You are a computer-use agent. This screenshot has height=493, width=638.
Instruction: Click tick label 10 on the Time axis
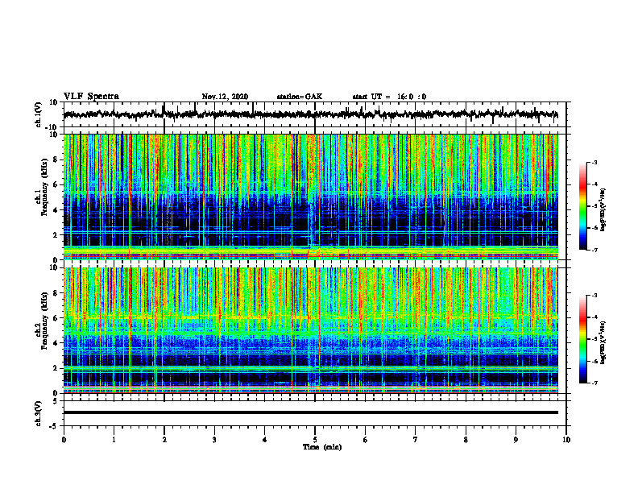[566, 440]
